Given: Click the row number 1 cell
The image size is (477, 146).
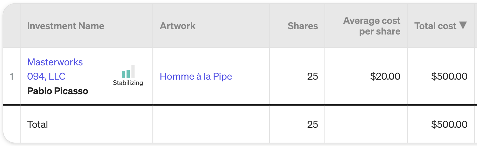Looking at the screenshot, I should [12, 76].
